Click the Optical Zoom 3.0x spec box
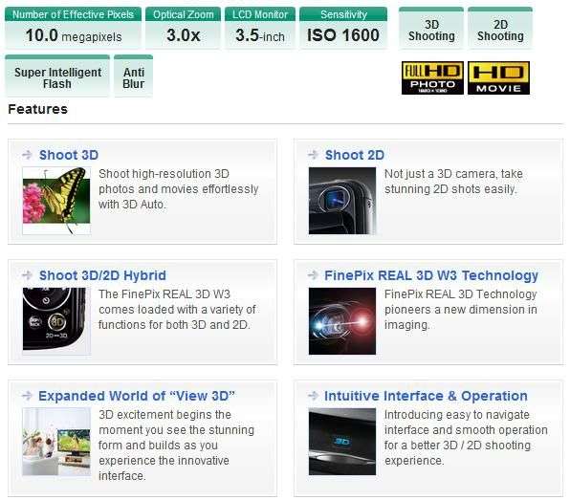 click(x=184, y=28)
